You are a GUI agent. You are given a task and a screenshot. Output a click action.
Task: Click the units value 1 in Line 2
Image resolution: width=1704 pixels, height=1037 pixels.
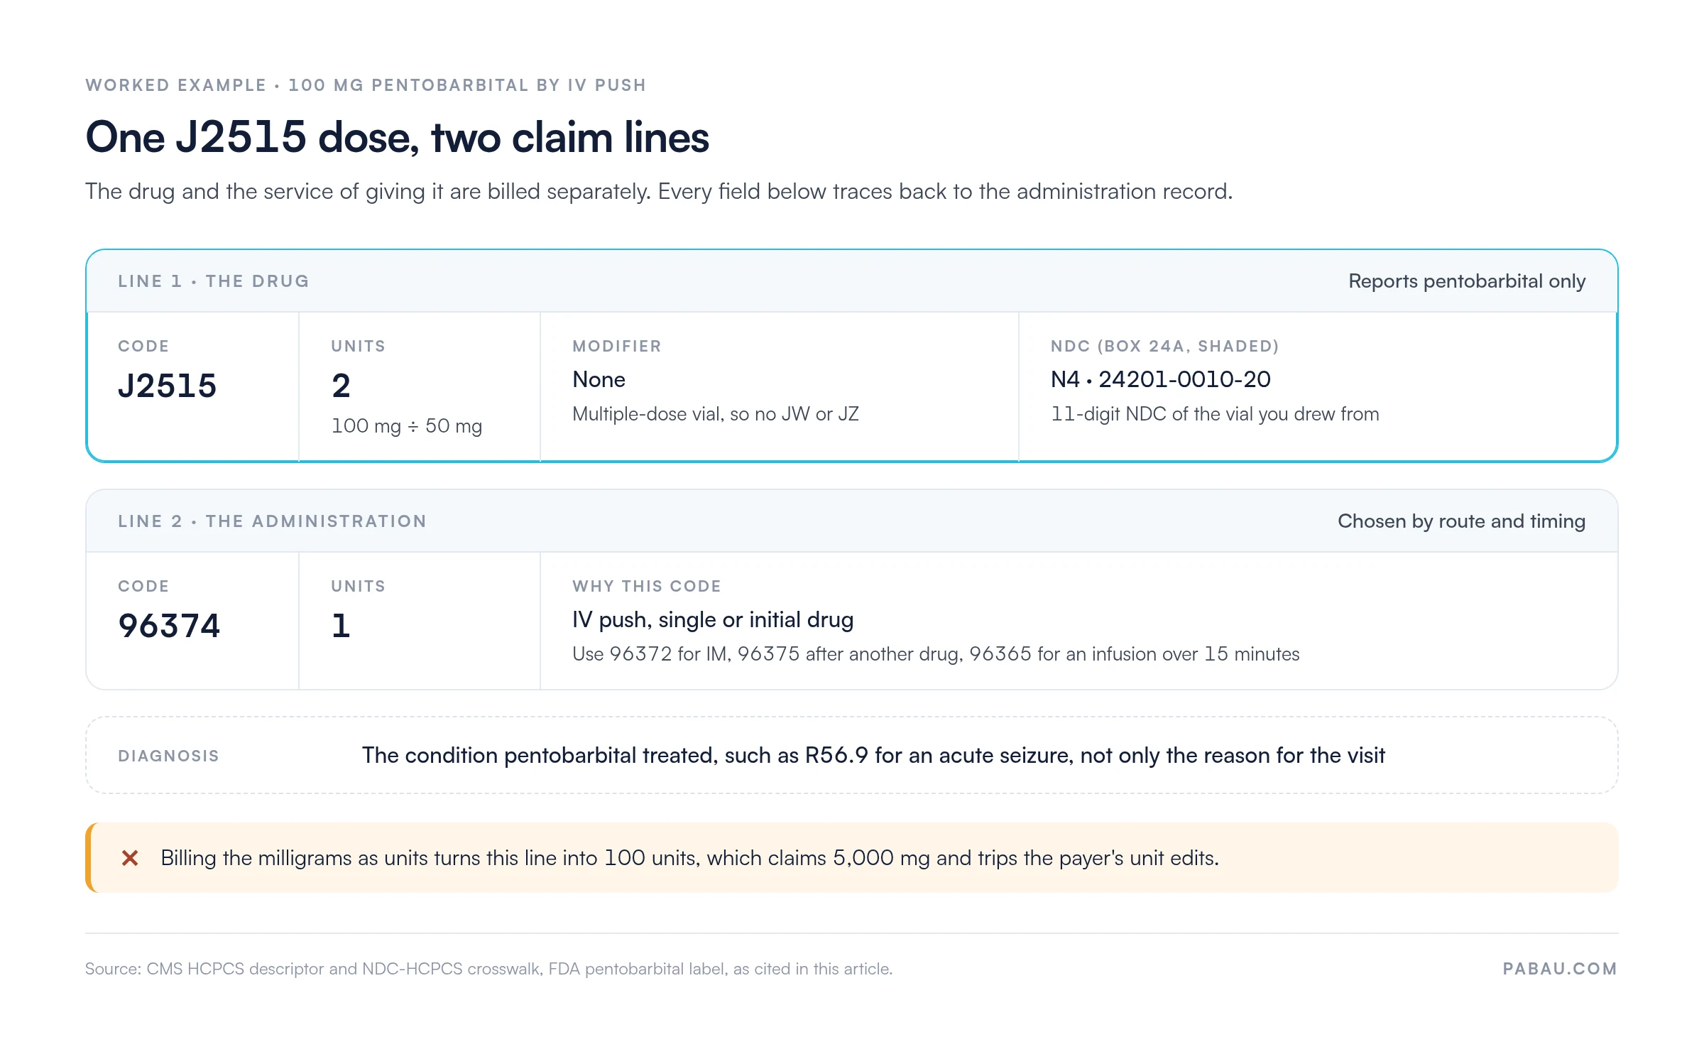click(341, 626)
